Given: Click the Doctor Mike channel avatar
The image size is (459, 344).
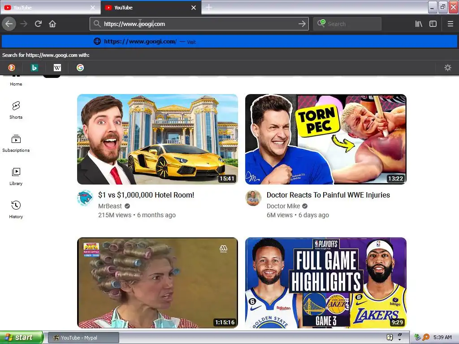Looking at the screenshot, I should [253, 198].
